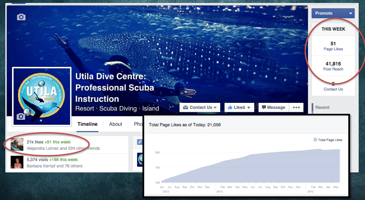This screenshot has width=365, height=200.
Task: Click Alejandra Laínez's profile thumbnail
Action: pos(17,144)
